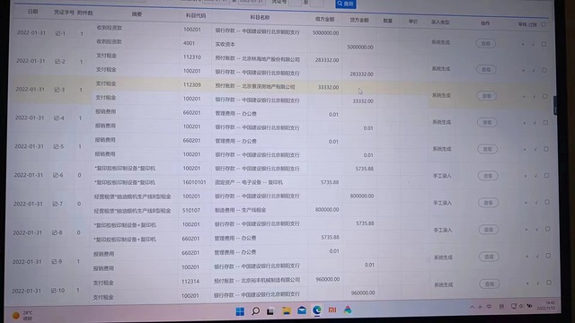575x323 pixels.
Task: Switch to Microsoft Edge on taskbar
Action: (x=317, y=310)
